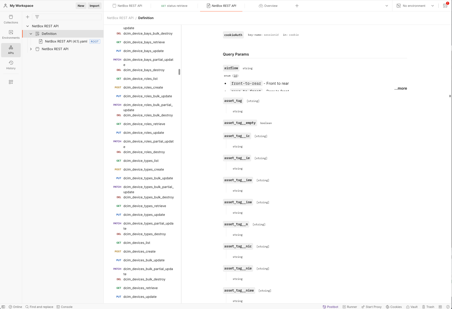
Task: Open the Vault
Action: click(412, 307)
